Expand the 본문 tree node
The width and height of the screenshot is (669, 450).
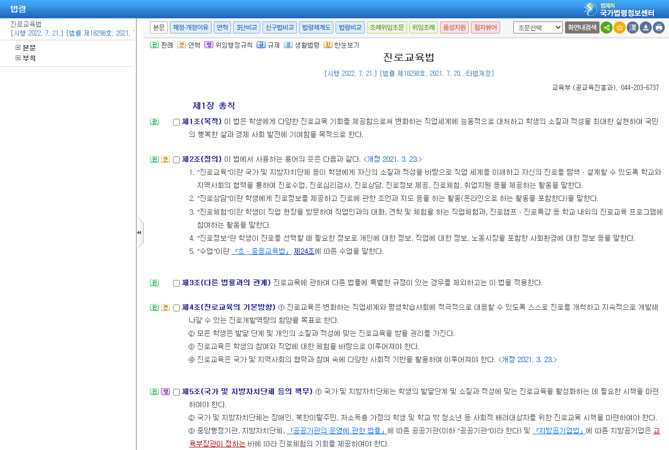18,48
